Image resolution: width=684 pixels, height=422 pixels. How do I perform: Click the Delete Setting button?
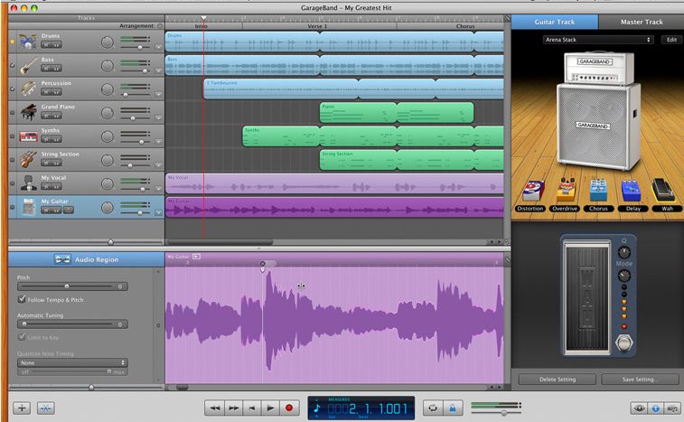(558, 380)
